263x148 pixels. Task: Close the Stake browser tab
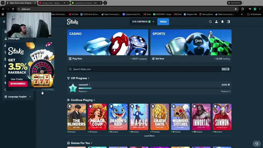coord(35,3)
